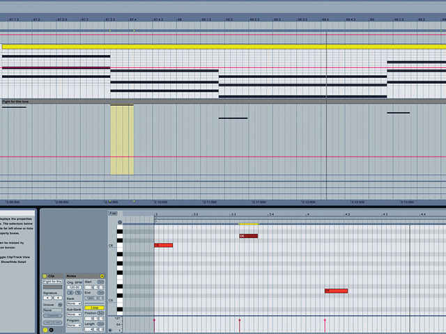The width and height of the screenshot is (446, 334).
Task: Click the first velocity marker at beat 3
Action: (x=155, y=320)
